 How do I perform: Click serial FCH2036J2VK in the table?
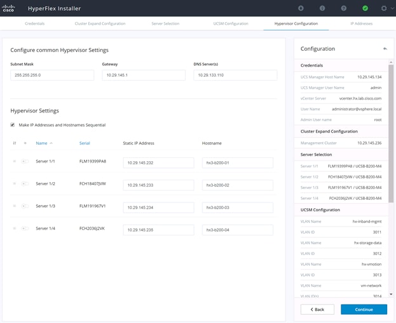pyautogui.click(x=92, y=228)
